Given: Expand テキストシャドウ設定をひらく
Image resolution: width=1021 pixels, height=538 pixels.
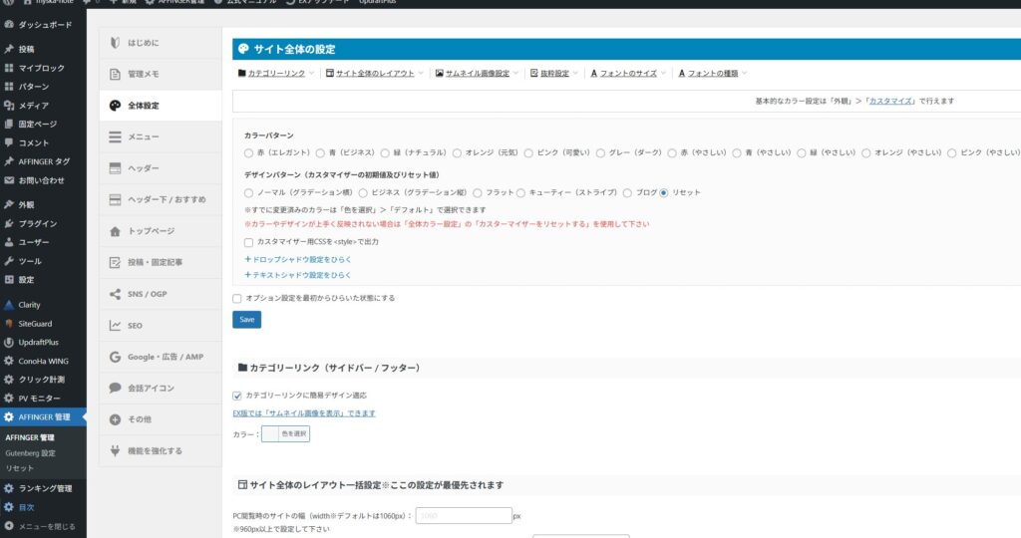Looking at the screenshot, I should pyautogui.click(x=297, y=275).
